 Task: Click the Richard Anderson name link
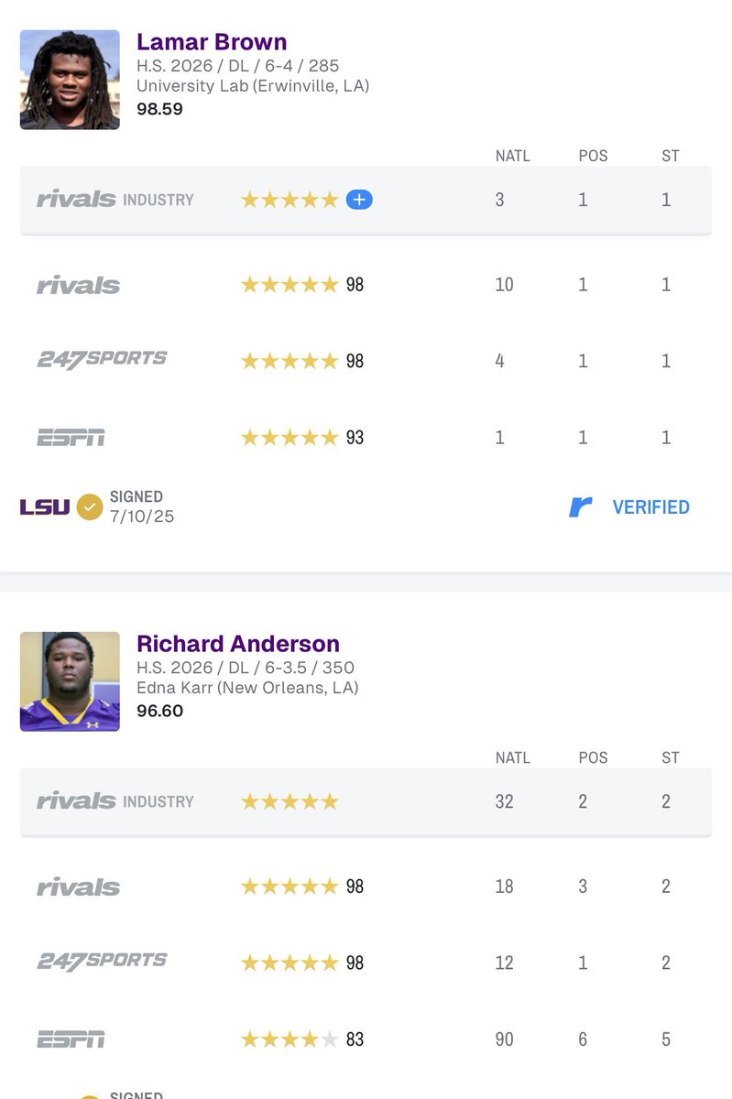(x=238, y=644)
